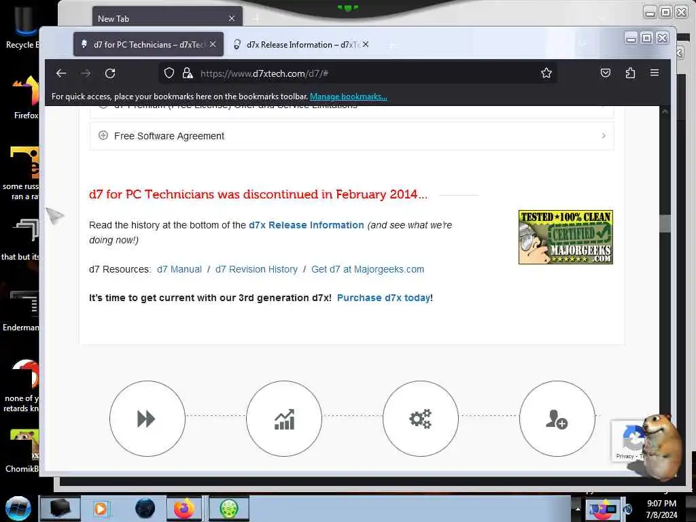Follow the Get d7 at Majorgeeks.com link

tap(368, 269)
